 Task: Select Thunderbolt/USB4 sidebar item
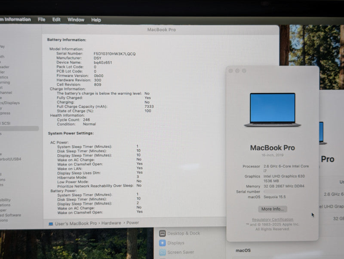click(10, 159)
